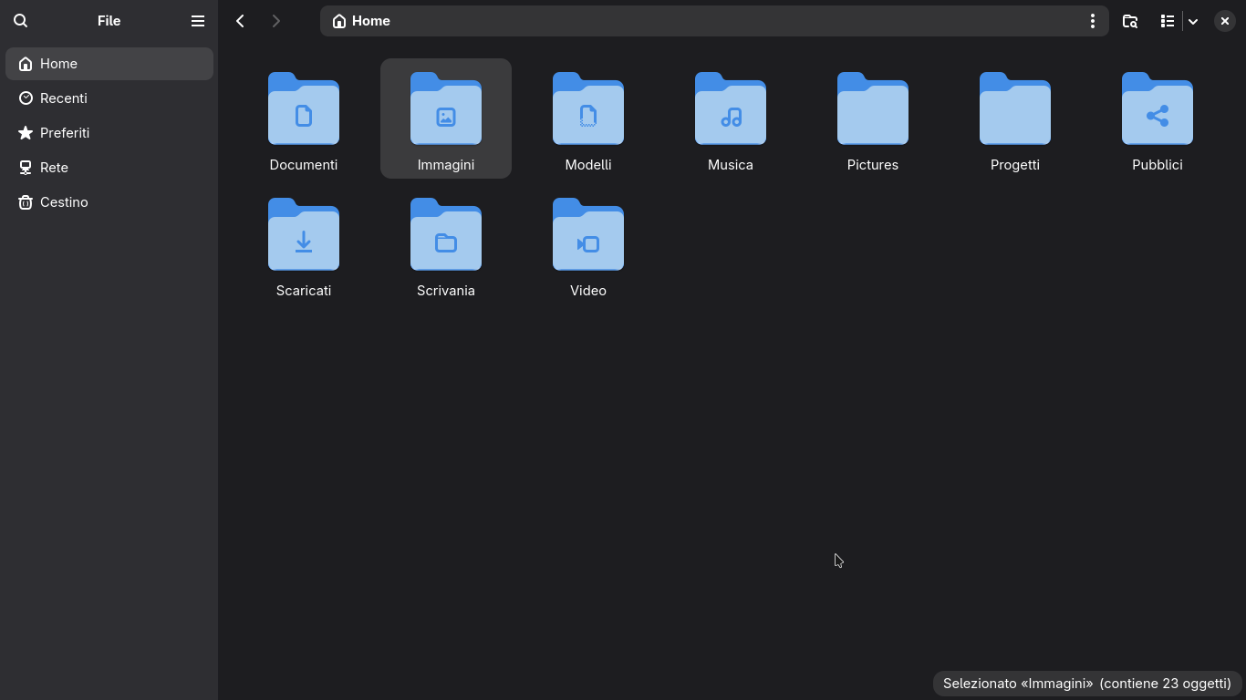Select Home in the sidebar
The width and height of the screenshot is (1246, 700).
click(x=109, y=64)
